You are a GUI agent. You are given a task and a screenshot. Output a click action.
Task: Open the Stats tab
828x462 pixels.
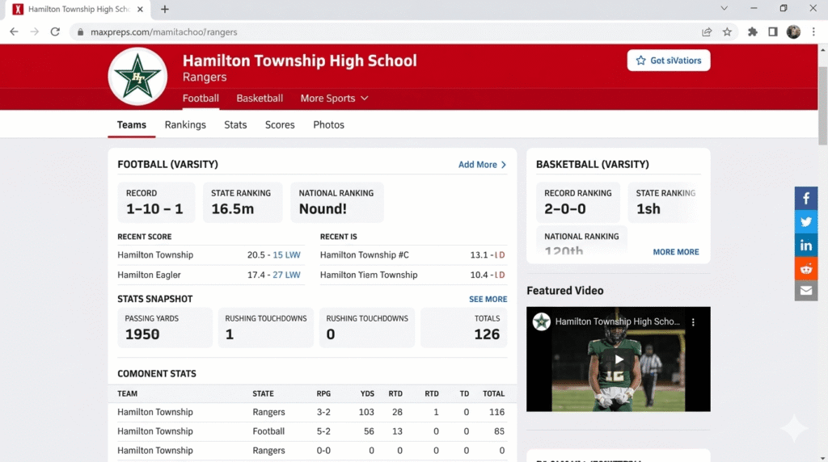coord(235,125)
